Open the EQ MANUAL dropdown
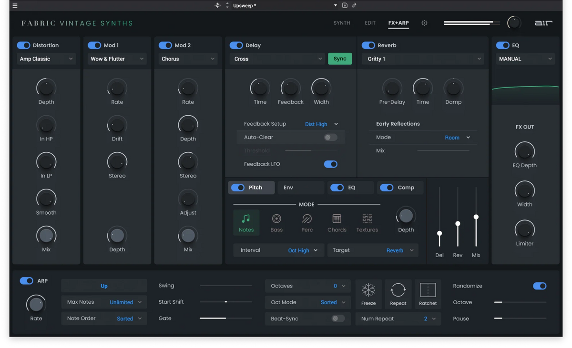 pyautogui.click(x=525, y=59)
